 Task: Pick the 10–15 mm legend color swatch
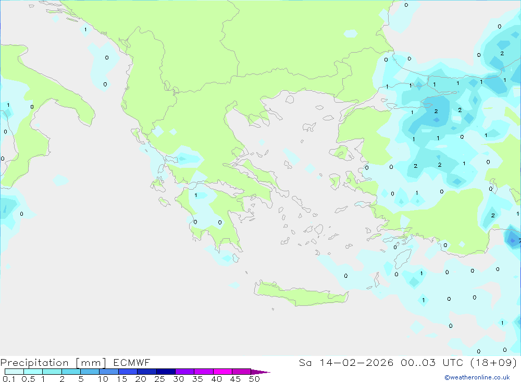click(109, 372)
